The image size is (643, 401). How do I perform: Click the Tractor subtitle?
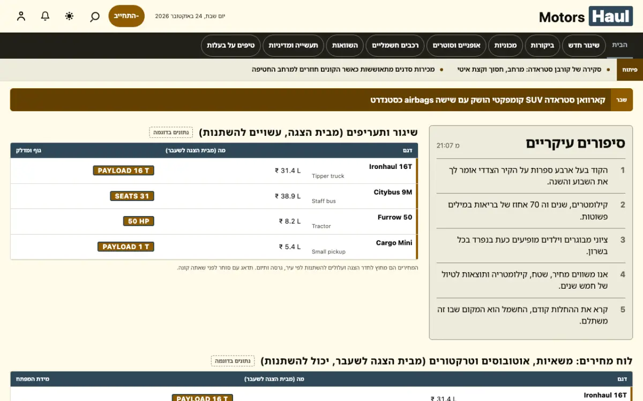pos(322,226)
